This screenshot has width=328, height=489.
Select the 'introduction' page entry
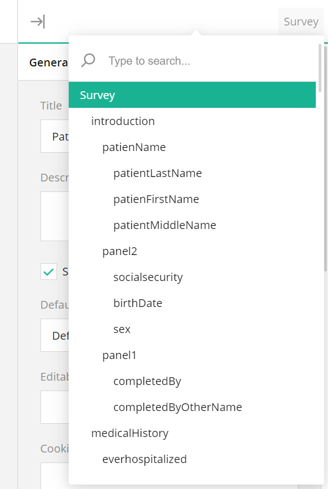123,121
